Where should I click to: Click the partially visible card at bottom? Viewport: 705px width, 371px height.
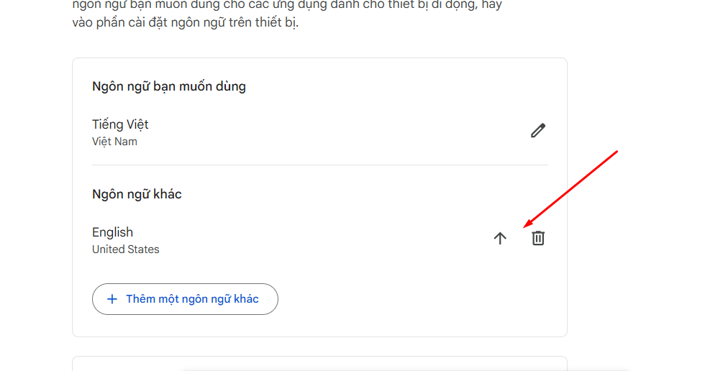click(x=319, y=363)
